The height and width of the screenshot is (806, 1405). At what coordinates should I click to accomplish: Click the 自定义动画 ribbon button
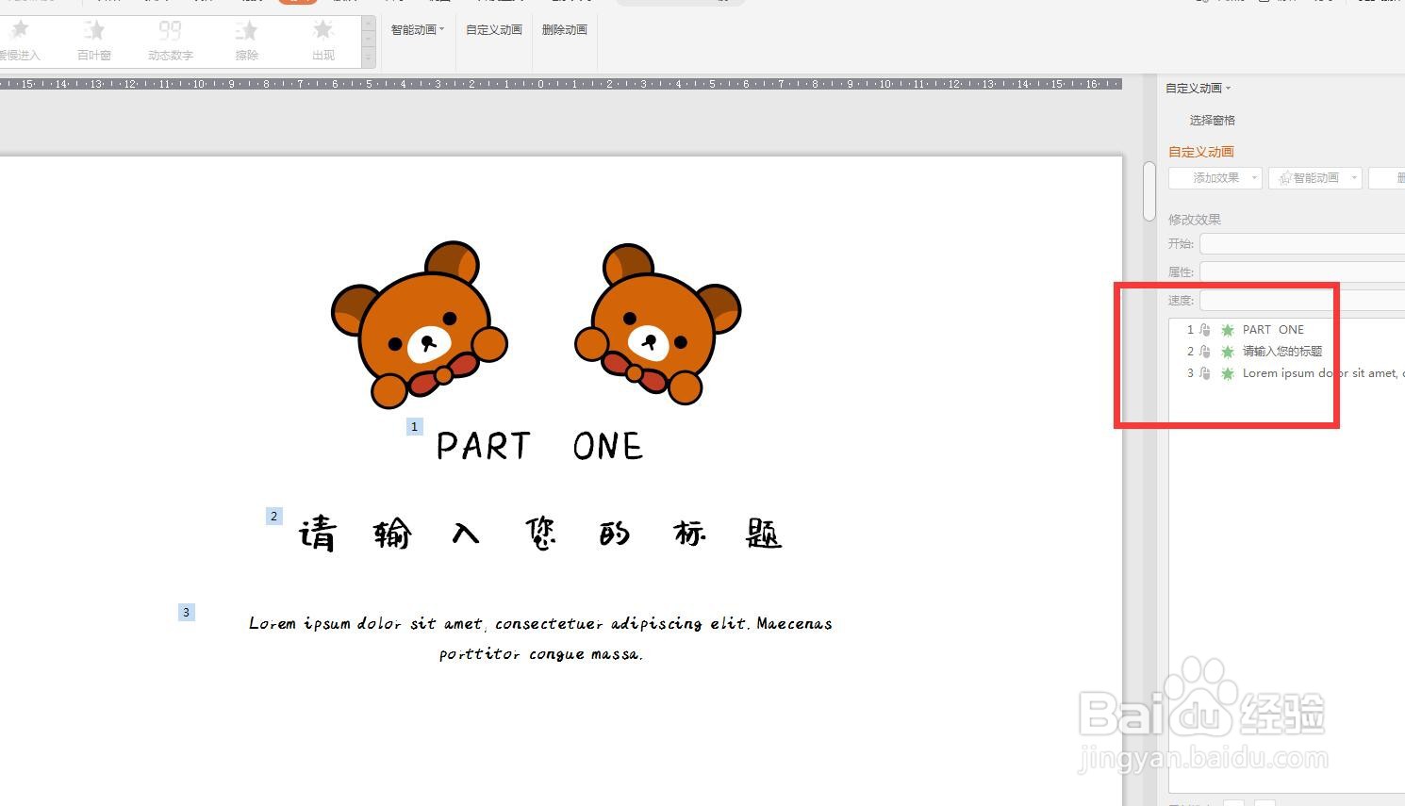pyautogui.click(x=494, y=30)
